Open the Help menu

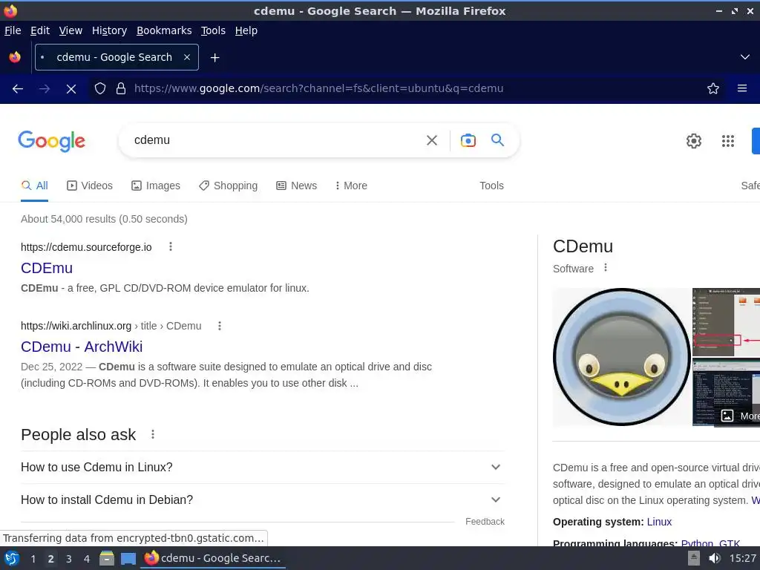pyautogui.click(x=246, y=30)
